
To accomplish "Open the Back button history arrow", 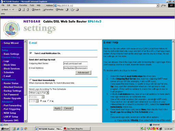I will coord(10,10).
